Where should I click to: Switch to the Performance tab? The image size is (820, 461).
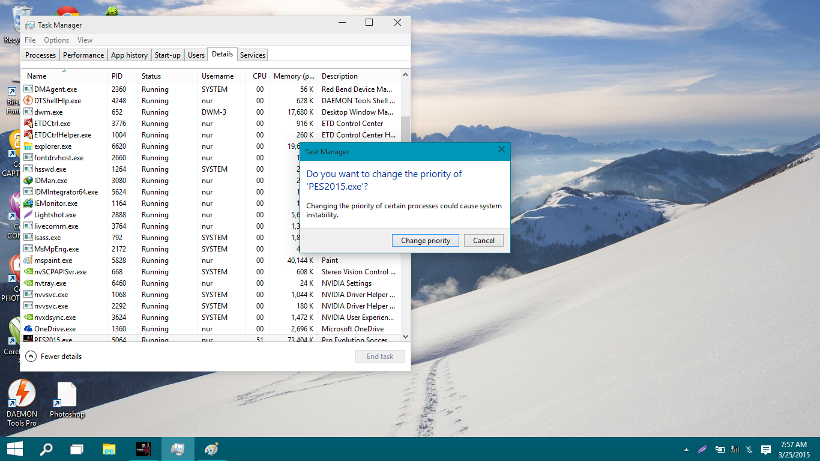[83, 55]
